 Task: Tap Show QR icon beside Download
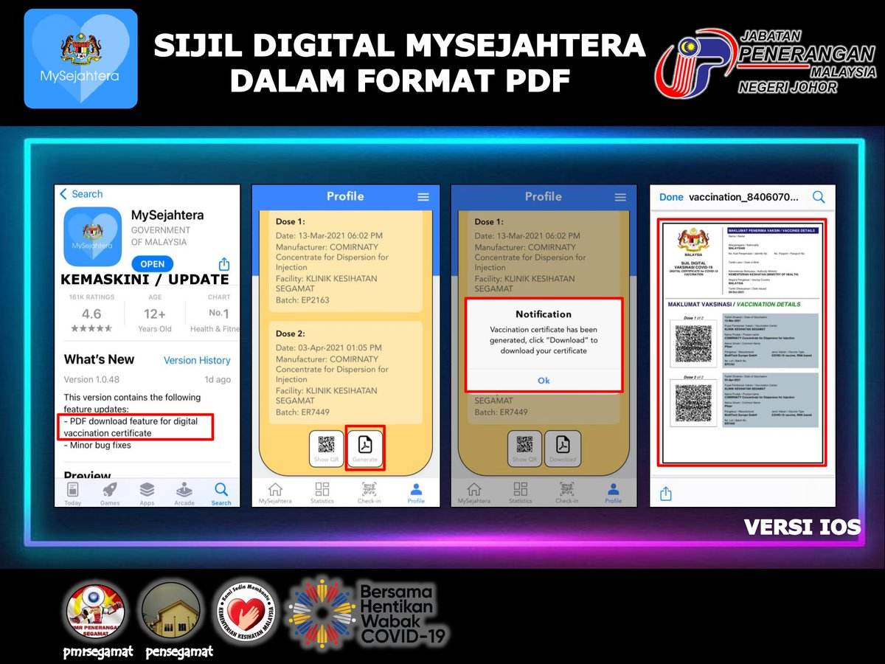pyautogui.click(x=524, y=447)
